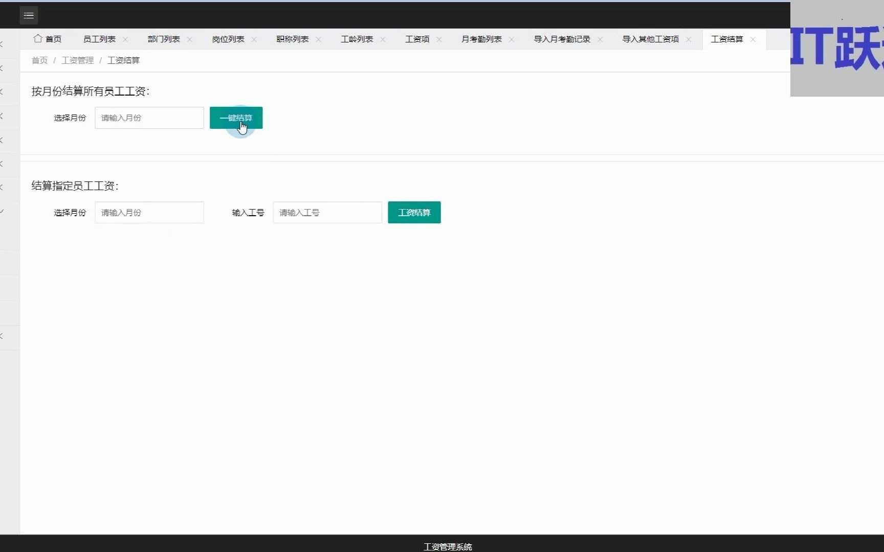Close the 工资项 tab
The width and height of the screenshot is (884, 552).
click(x=439, y=39)
